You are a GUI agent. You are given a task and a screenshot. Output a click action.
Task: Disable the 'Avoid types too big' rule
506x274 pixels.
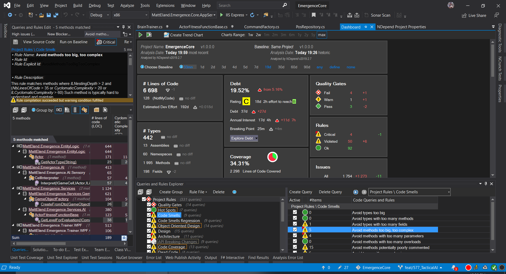pos(295,213)
